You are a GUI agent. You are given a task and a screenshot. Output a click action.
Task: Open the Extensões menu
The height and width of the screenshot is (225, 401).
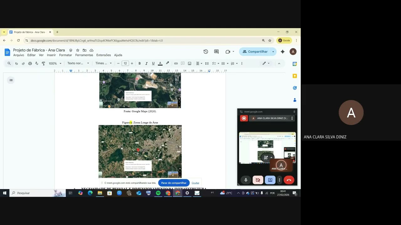(x=103, y=55)
